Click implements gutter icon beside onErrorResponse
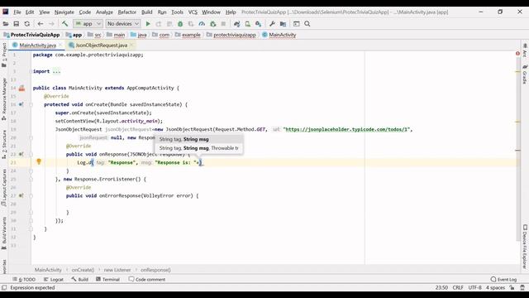 (21, 195)
